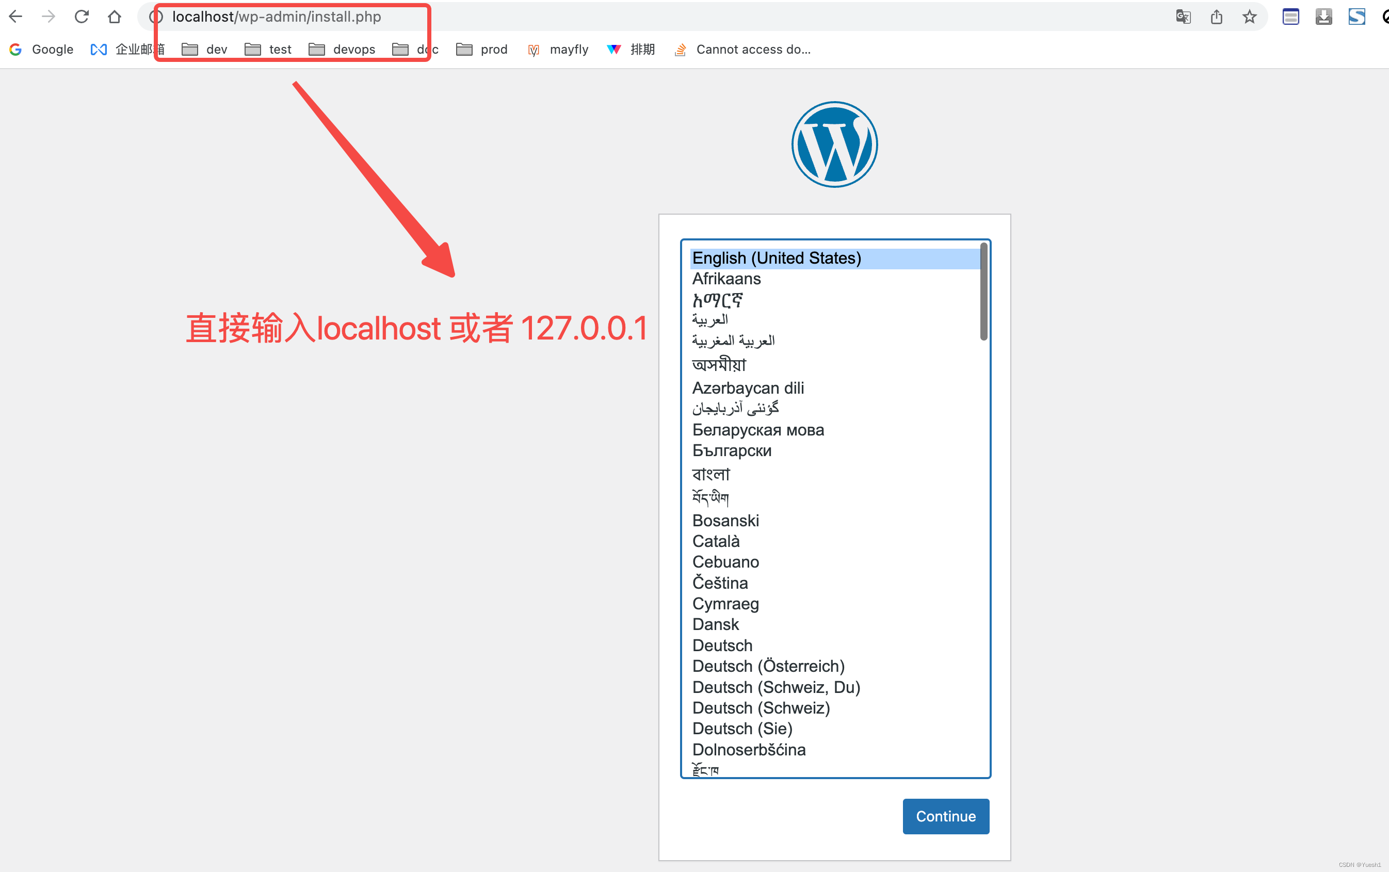Click the address bar URL localhost/wp-admin/install.php
Image resolution: width=1389 pixels, height=872 pixels.
click(277, 17)
